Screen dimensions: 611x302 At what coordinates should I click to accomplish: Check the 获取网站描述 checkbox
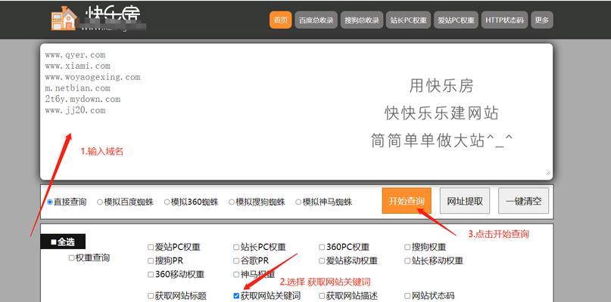pos(322,296)
